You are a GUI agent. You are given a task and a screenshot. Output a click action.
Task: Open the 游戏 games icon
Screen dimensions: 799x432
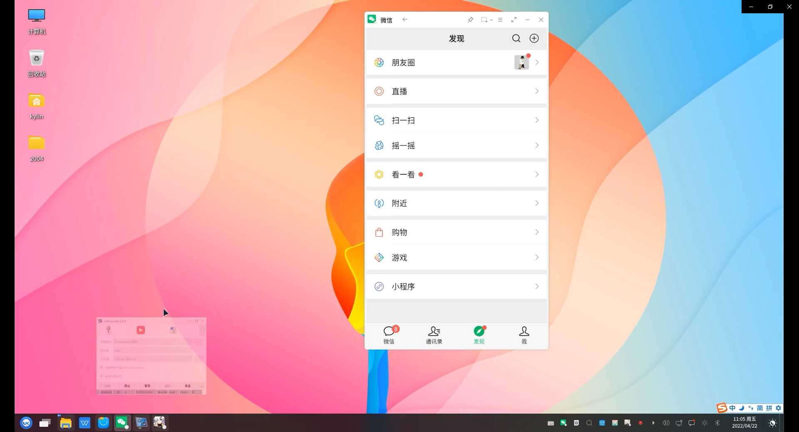[x=379, y=258]
